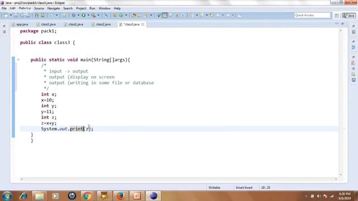Switch to the class2.java editor tab

[x=101, y=24]
